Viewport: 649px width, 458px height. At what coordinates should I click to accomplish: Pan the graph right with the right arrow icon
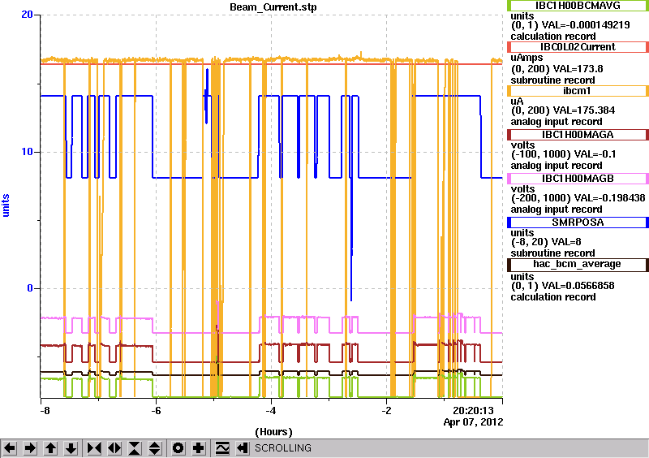pyautogui.click(x=30, y=448)
